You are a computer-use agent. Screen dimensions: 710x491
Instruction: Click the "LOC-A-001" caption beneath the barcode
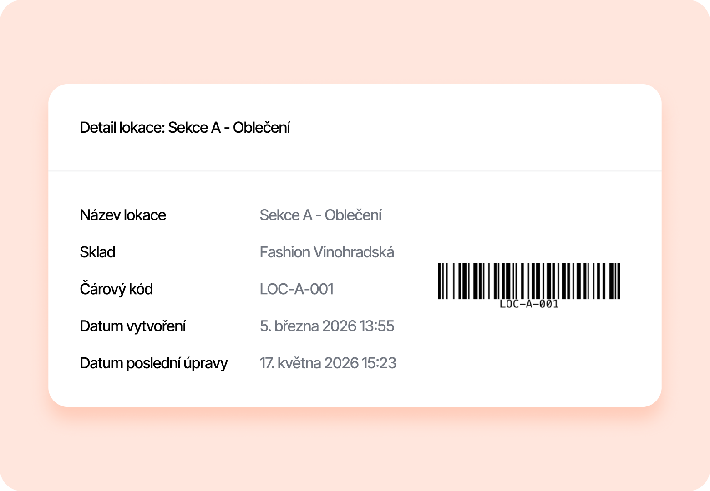(529, 304)
